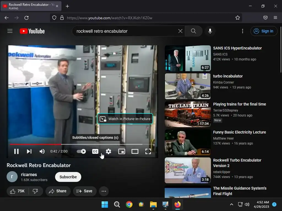Open the browser new tab plus
Image resolution: width=282 pixels, height=211 pixels.
coord(67,6)
